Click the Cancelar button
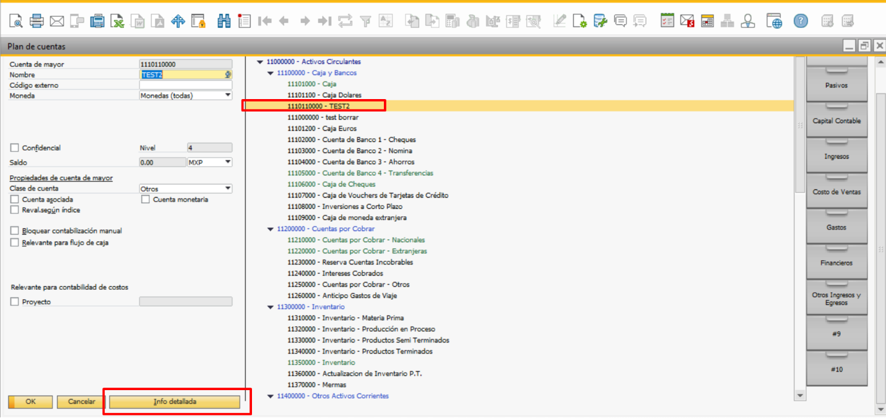 81,402
